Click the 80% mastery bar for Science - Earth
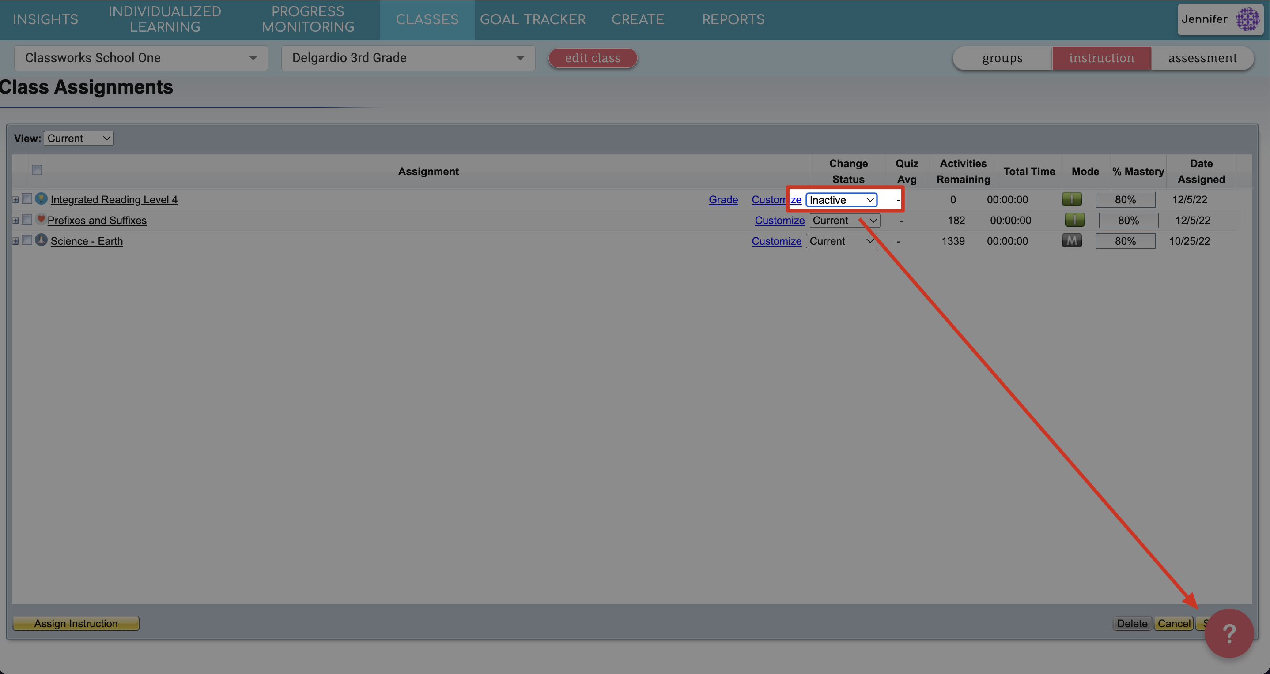 (x=1126, y=241)
